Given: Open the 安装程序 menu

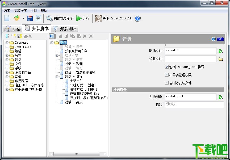Looking at the screenshot, I should coord(20,11).
